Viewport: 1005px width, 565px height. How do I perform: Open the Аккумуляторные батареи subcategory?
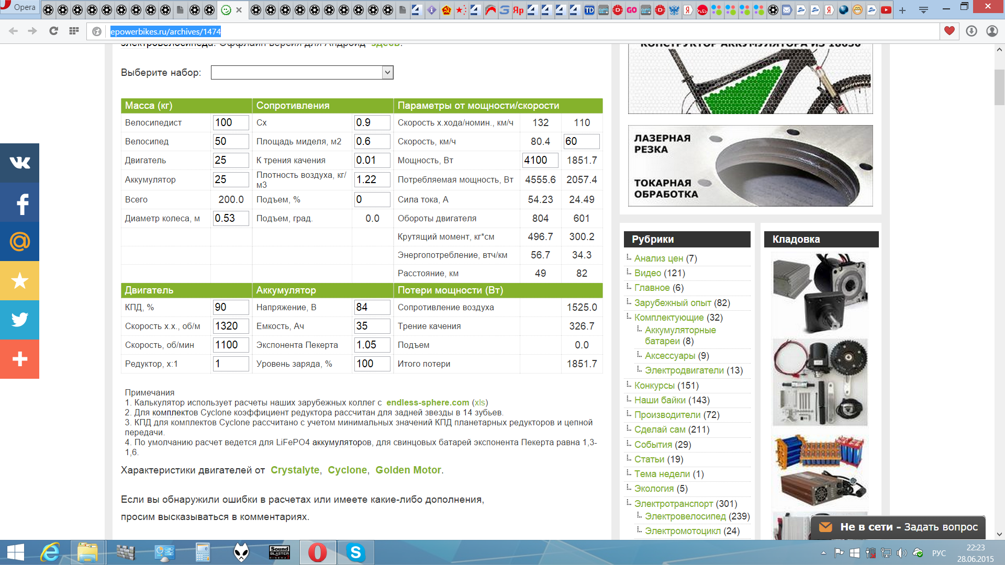pos(680,335)
